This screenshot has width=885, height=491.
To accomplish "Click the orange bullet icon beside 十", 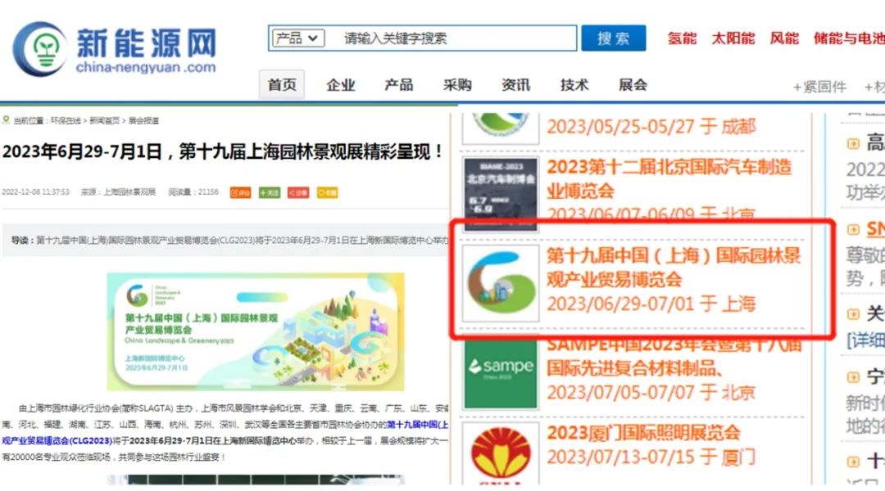I will pyautogui.click(x=853, y=462).
